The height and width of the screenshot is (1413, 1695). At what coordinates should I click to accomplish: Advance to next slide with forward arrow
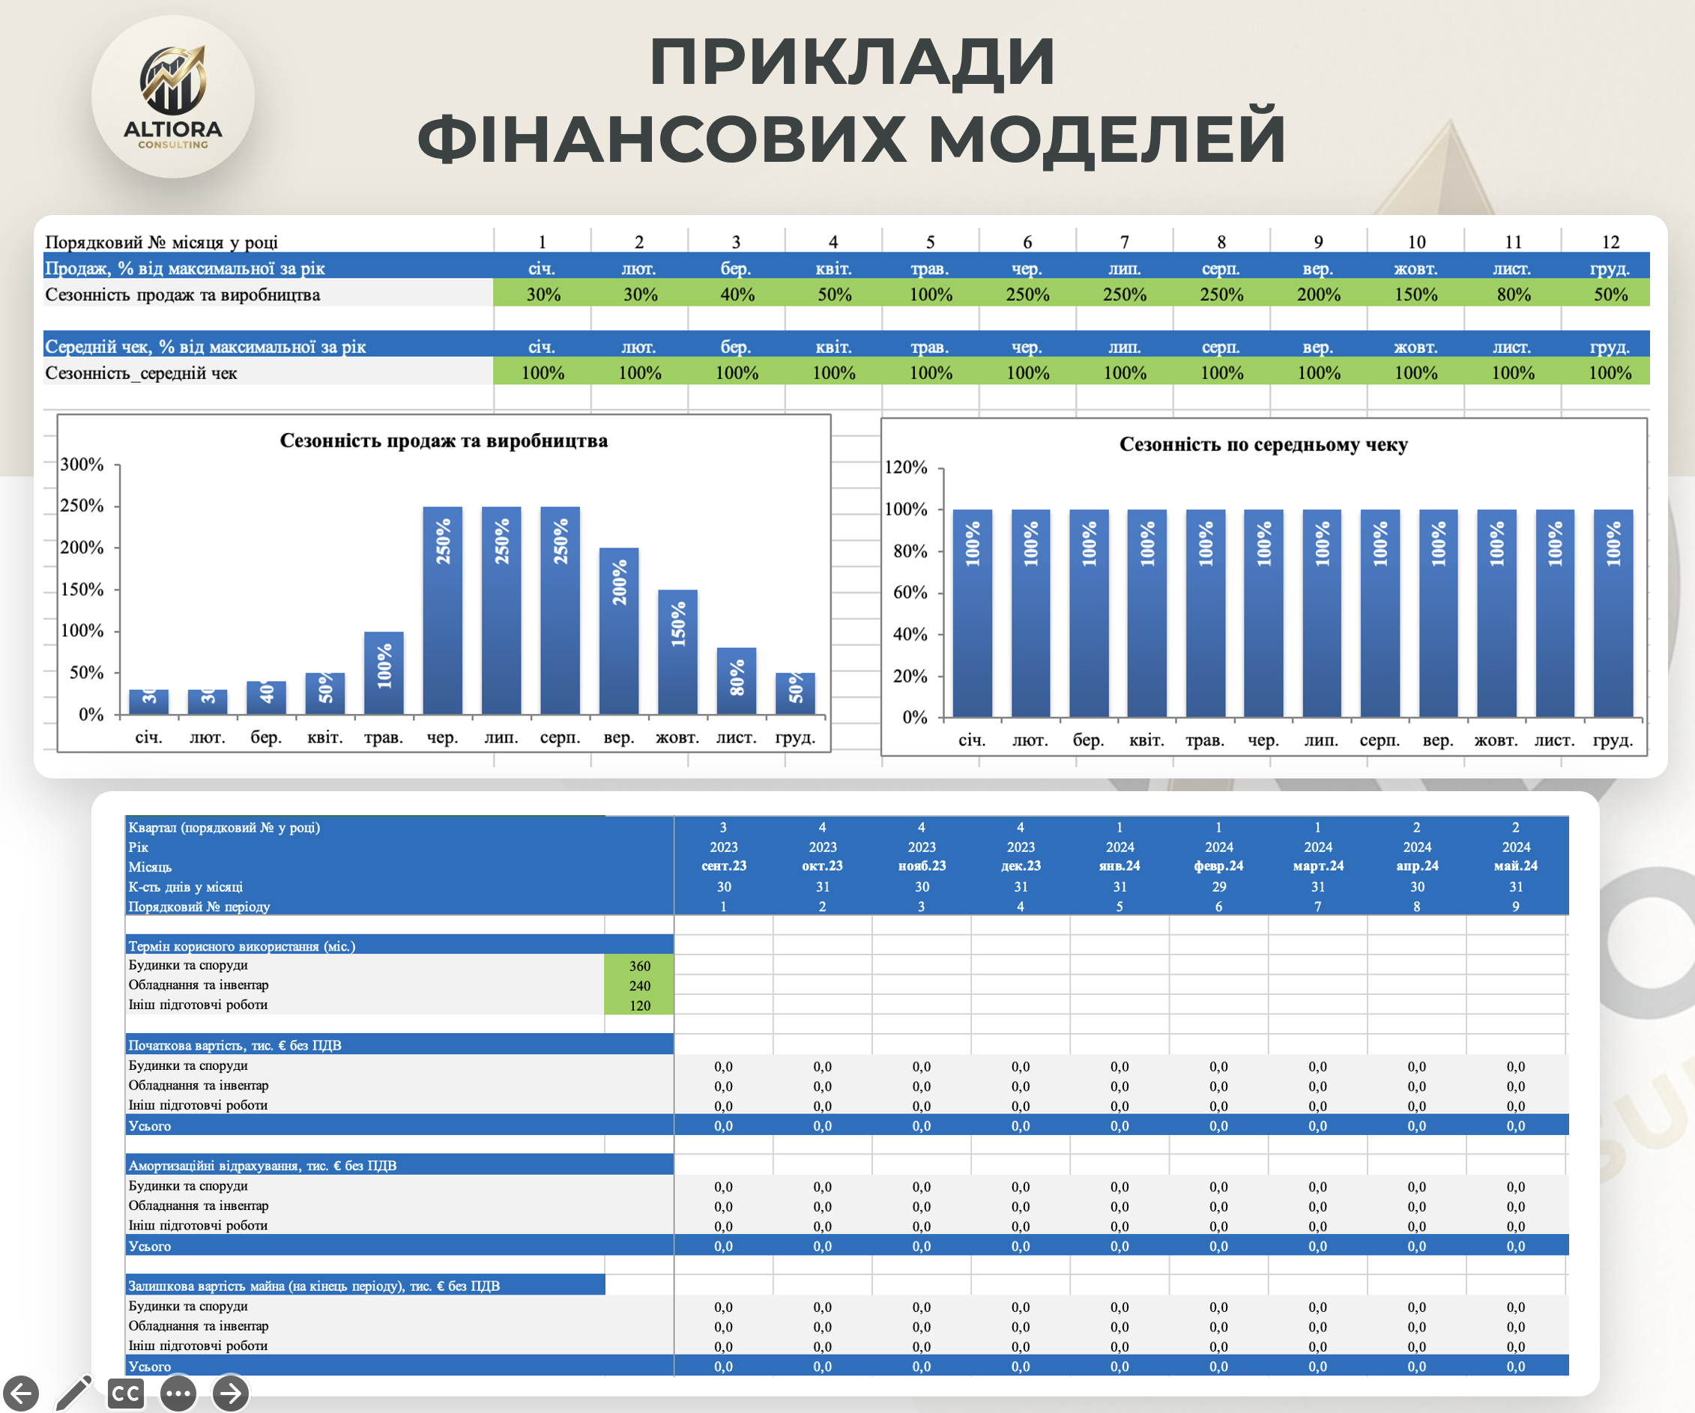231,1394
